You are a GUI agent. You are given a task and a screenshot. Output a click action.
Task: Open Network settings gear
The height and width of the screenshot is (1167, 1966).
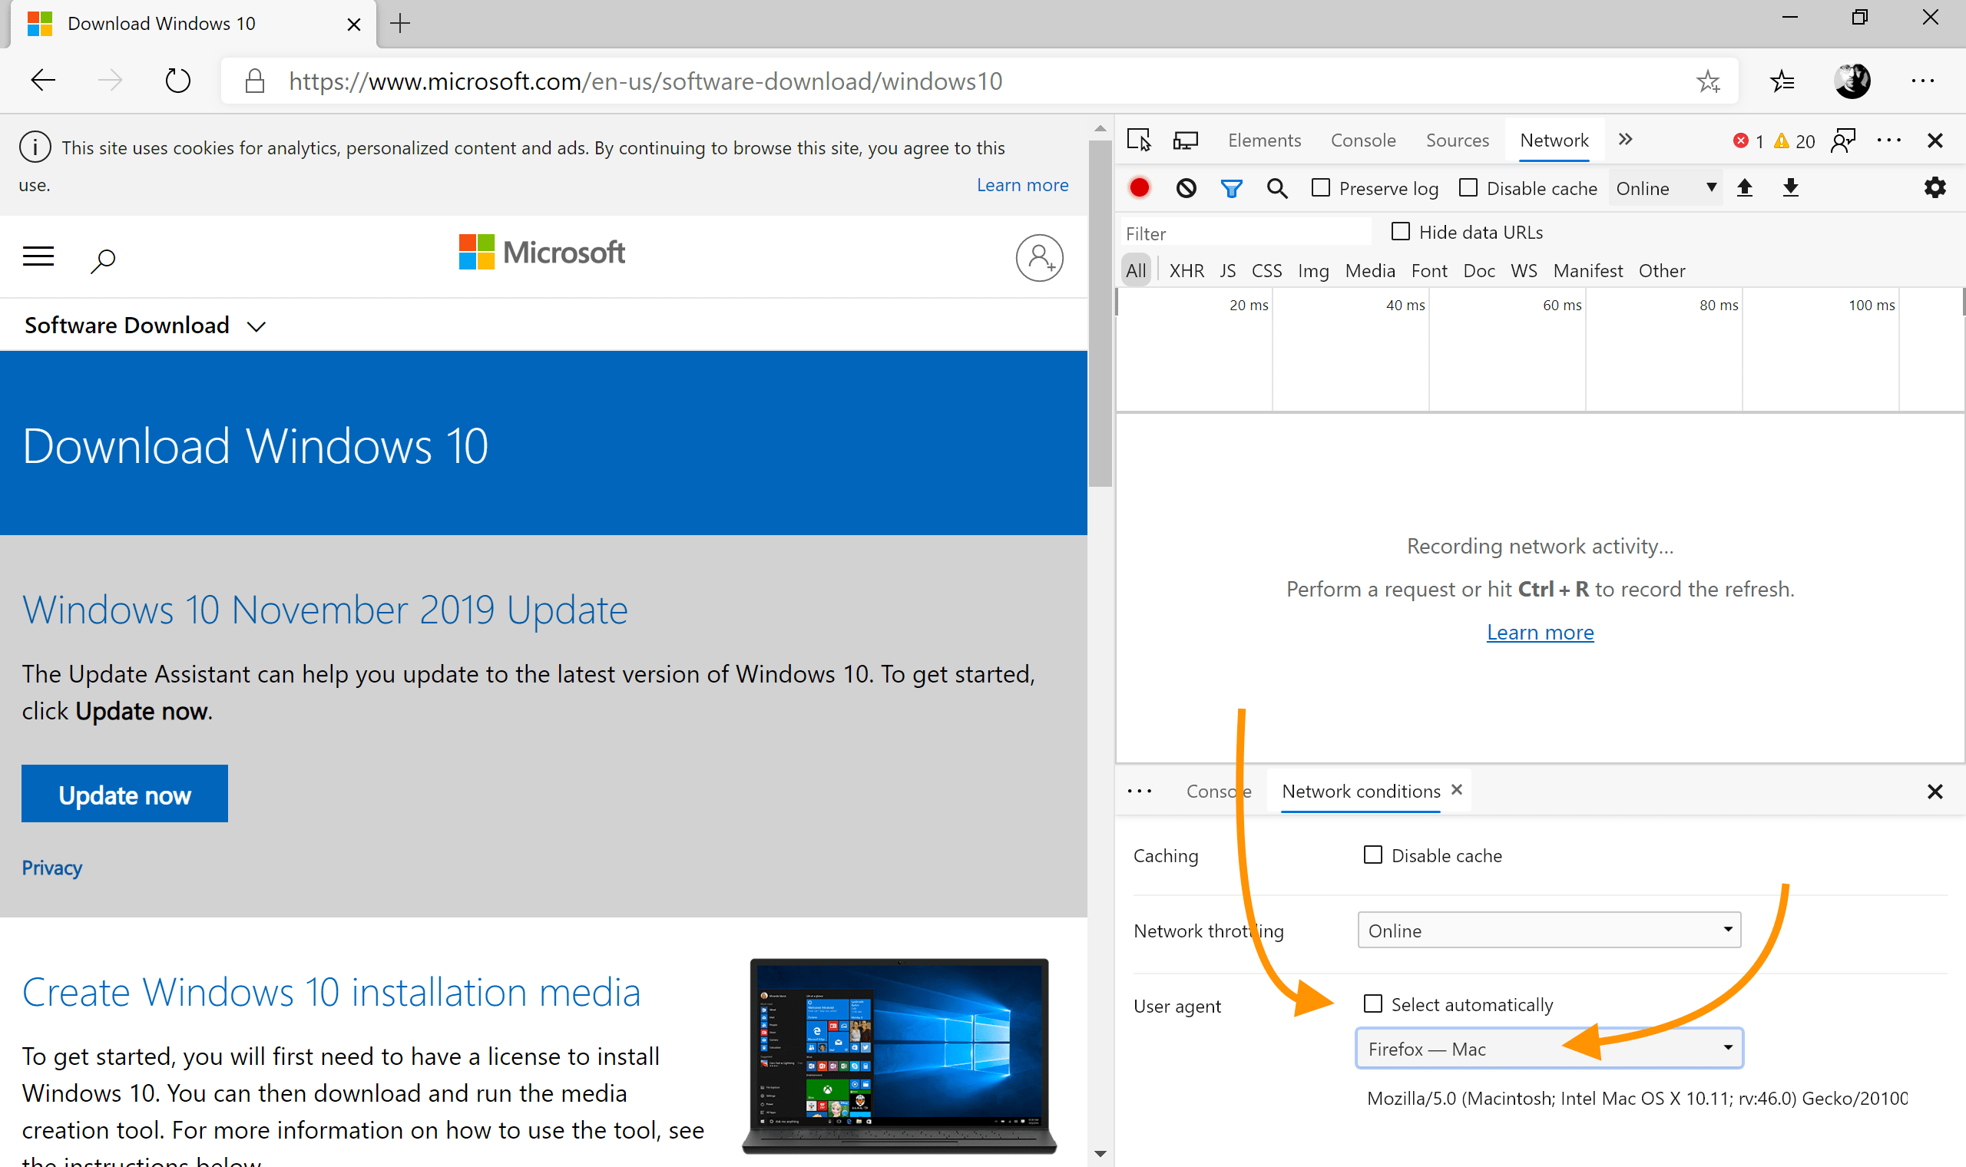click(1935, 187)
